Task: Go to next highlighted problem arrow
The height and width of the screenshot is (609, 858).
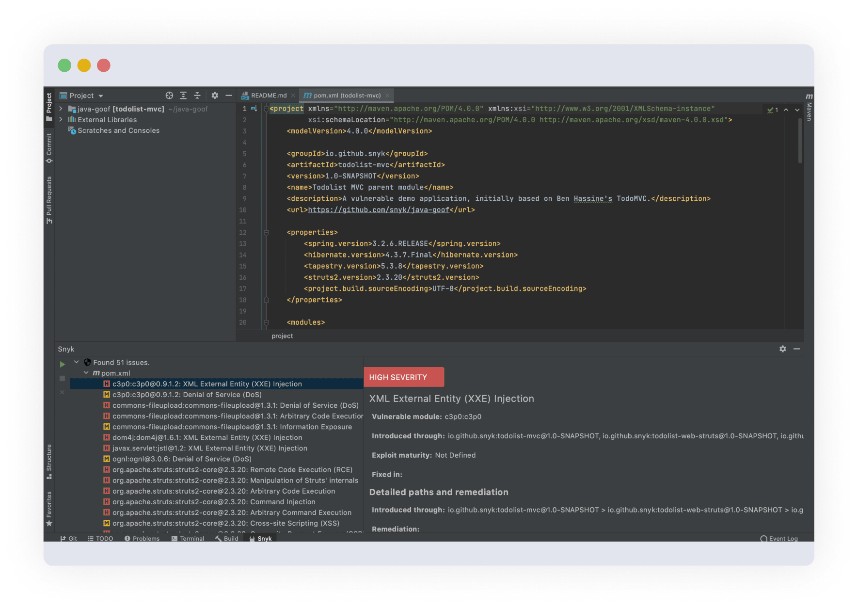Action: (x=797, y=110)
